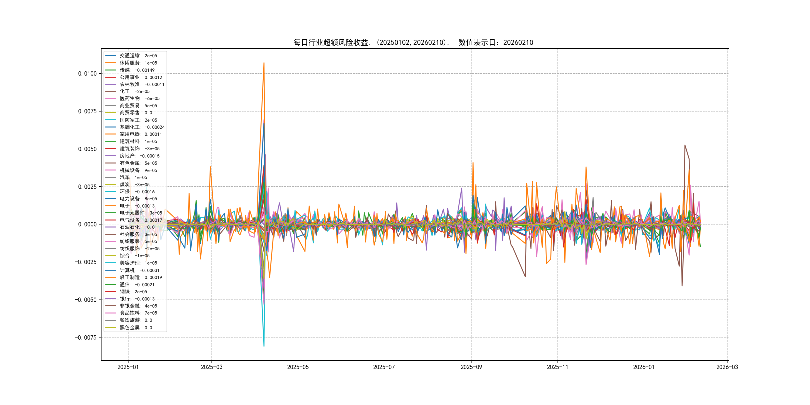
Task: Click the 2026-01 x-axis tick label
Action: [x=644, y=367]
